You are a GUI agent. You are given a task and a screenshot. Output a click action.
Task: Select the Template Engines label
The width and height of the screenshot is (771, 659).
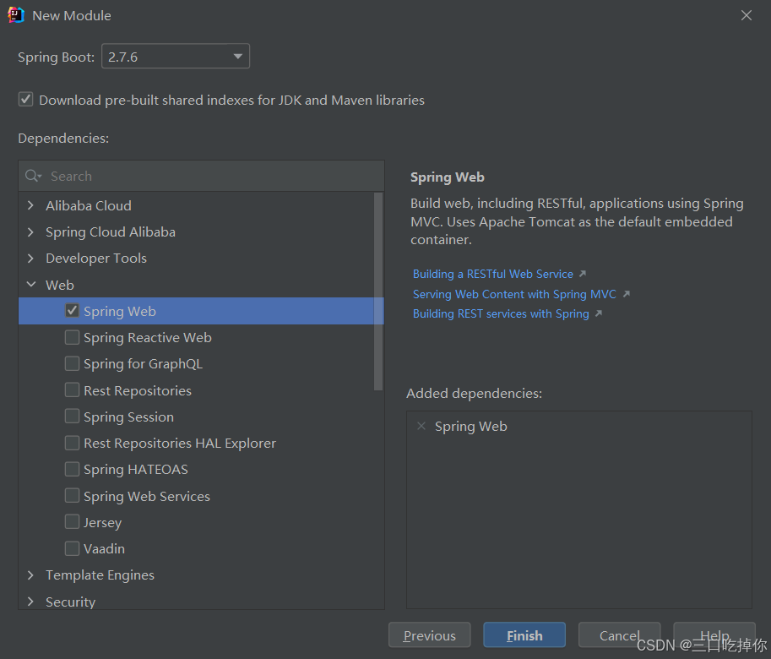pyautogui.click(x=100, y=575)
